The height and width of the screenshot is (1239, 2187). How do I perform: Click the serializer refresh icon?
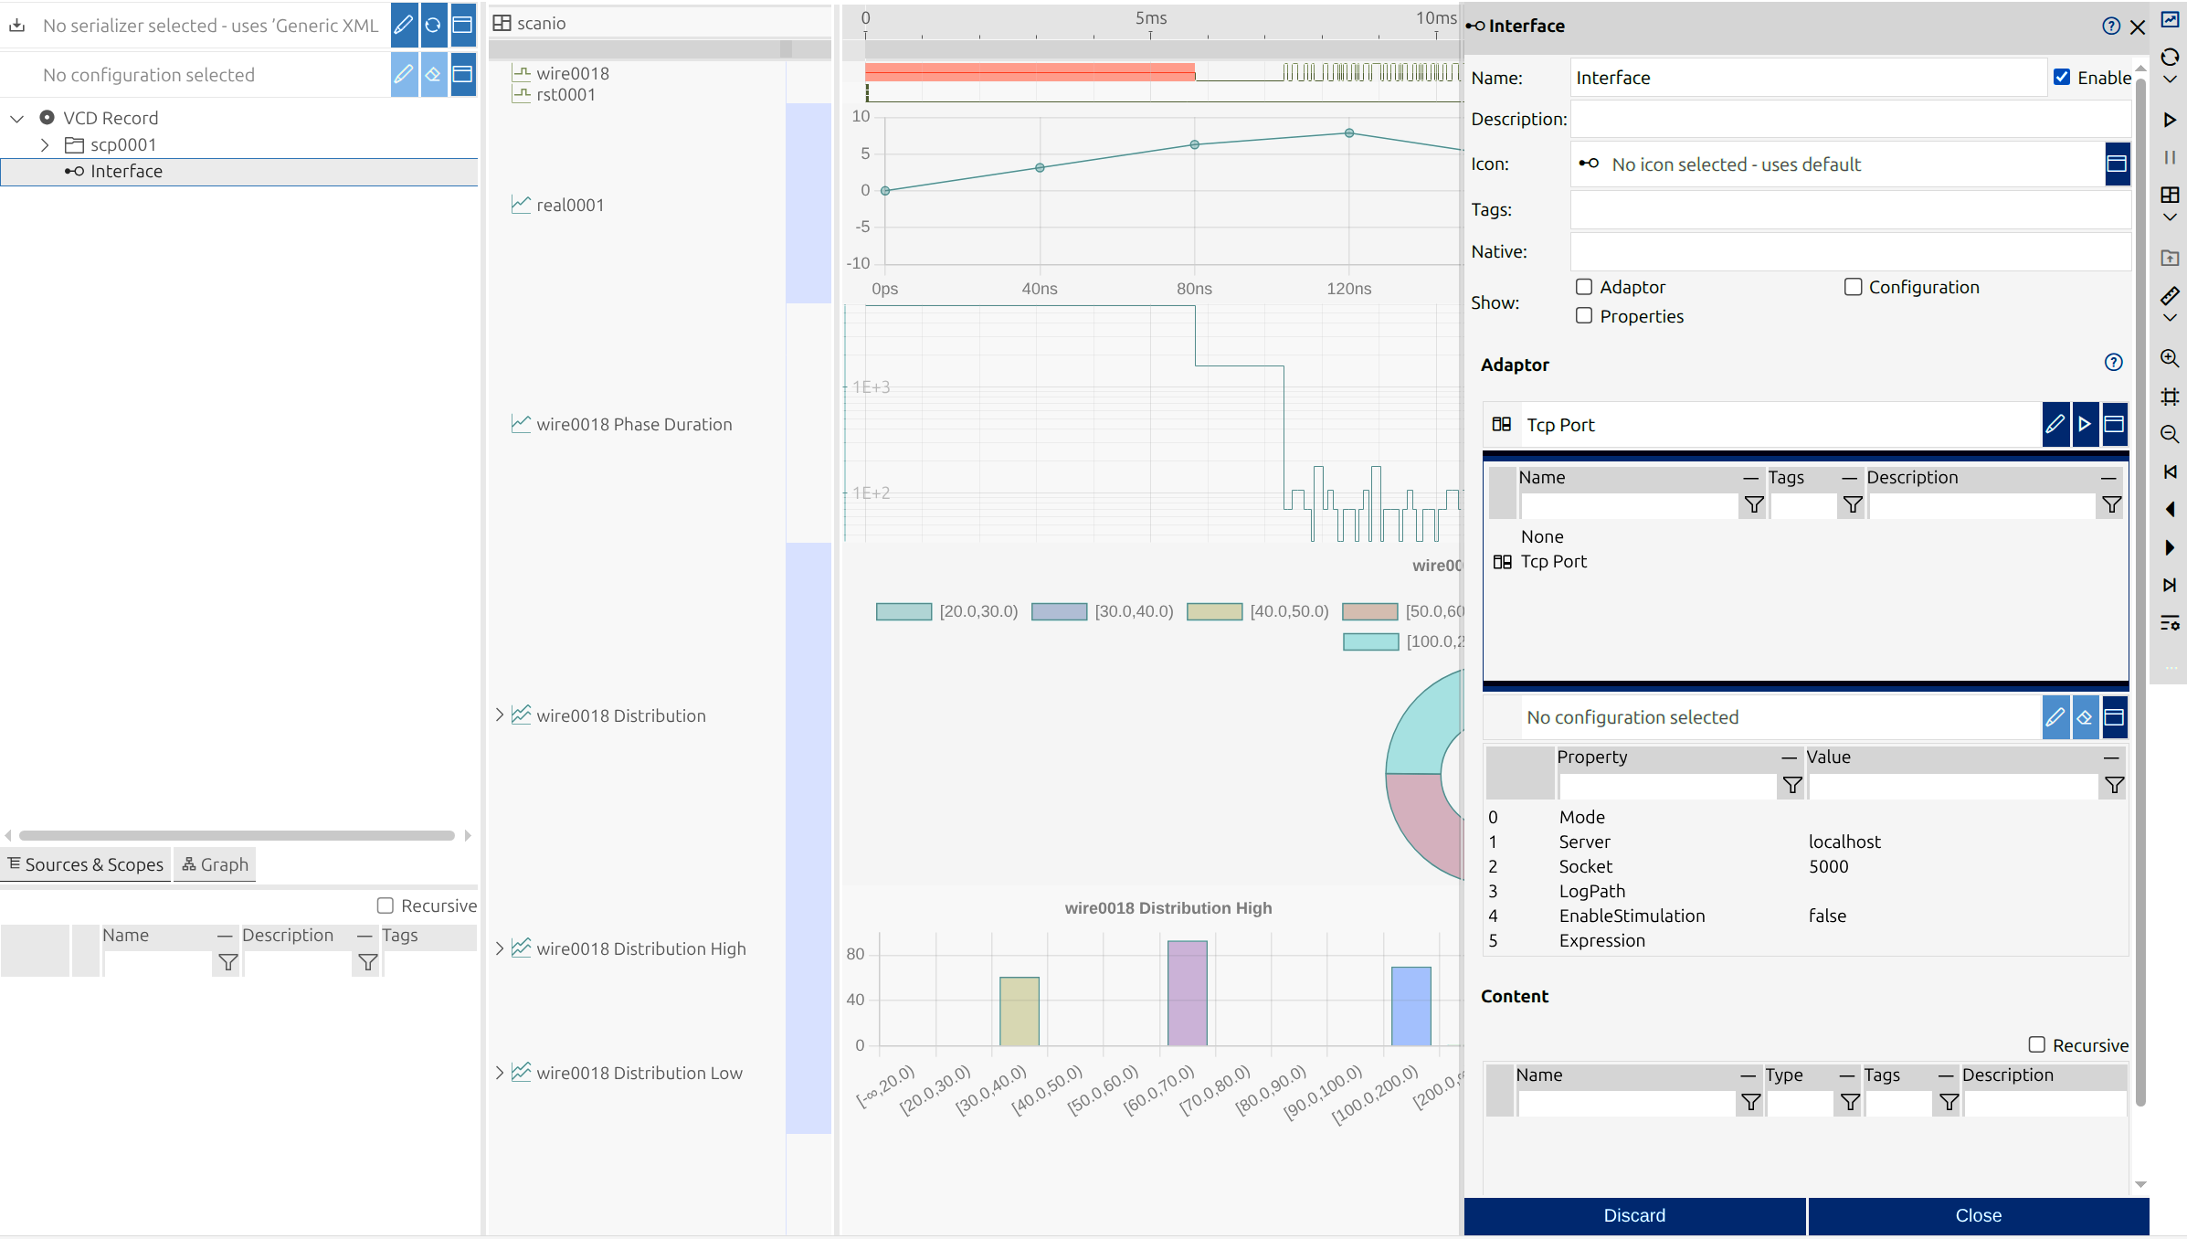pyautogui.click(x=433, y=25)
